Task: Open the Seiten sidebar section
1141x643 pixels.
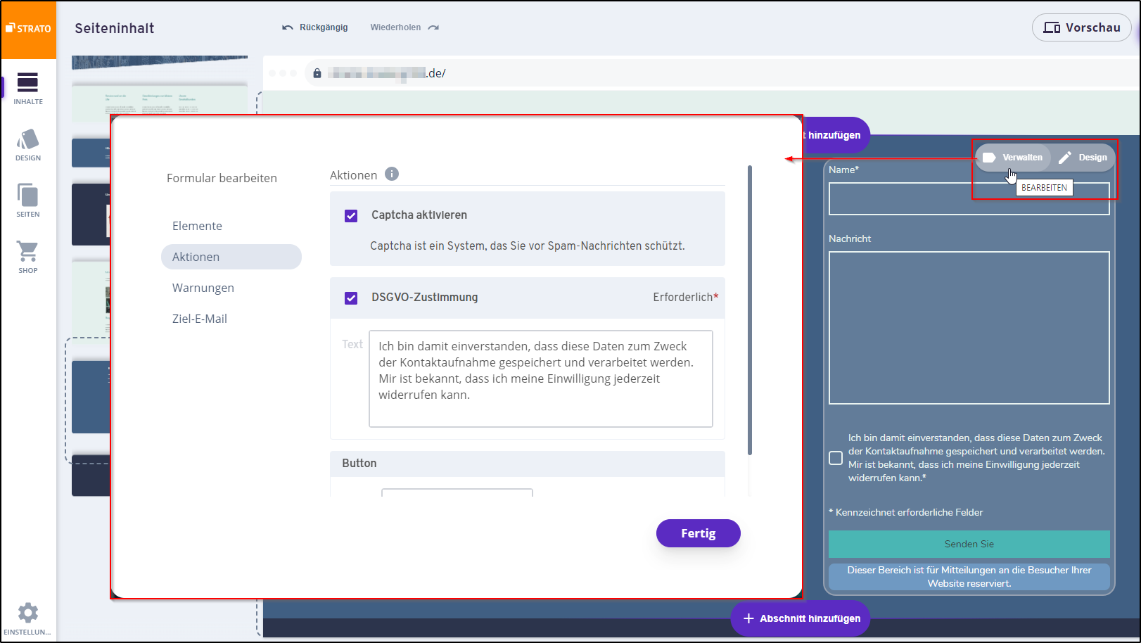Action: click(28, 200)
